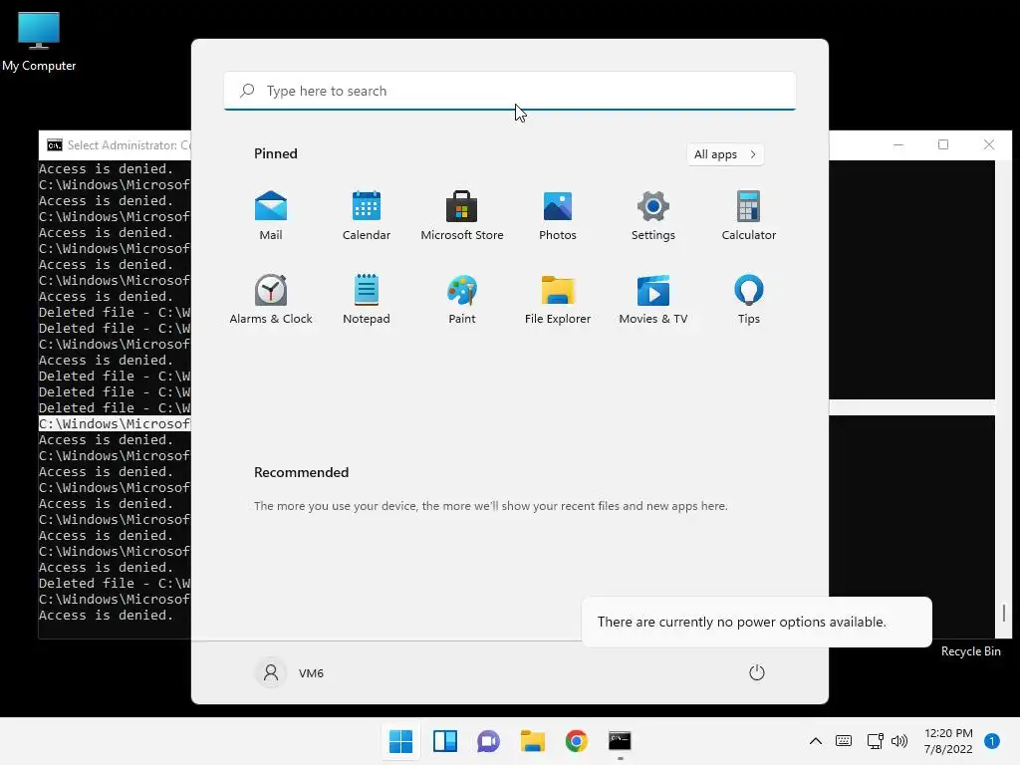Open File Explorer from pinned apps
Image resolution: width=1020 pixels, height=765 pixels.
pos(558,299)
